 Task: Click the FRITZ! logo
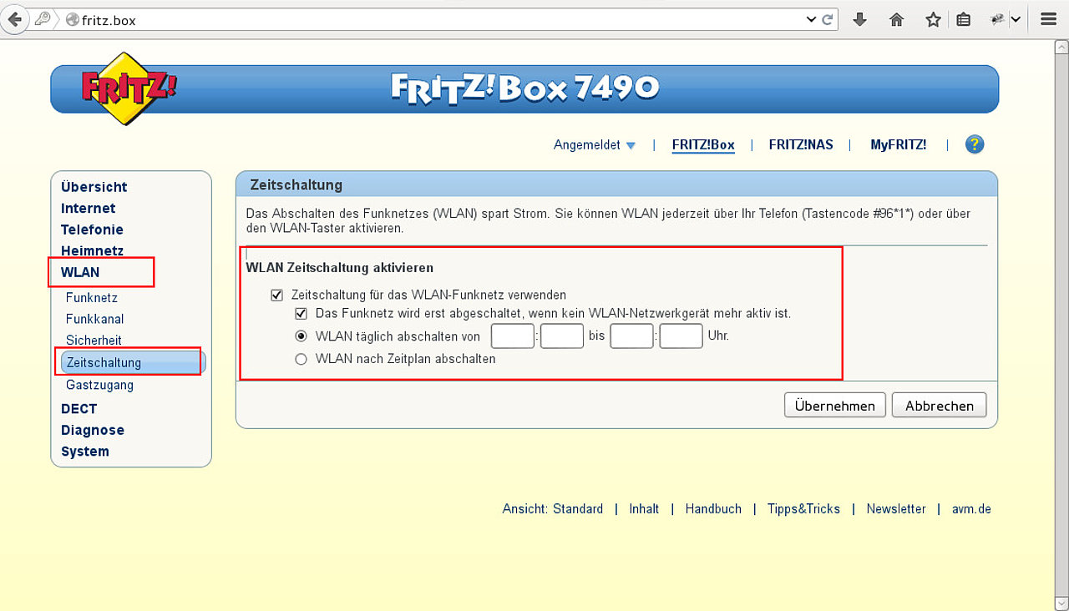[x=129, y=88]
